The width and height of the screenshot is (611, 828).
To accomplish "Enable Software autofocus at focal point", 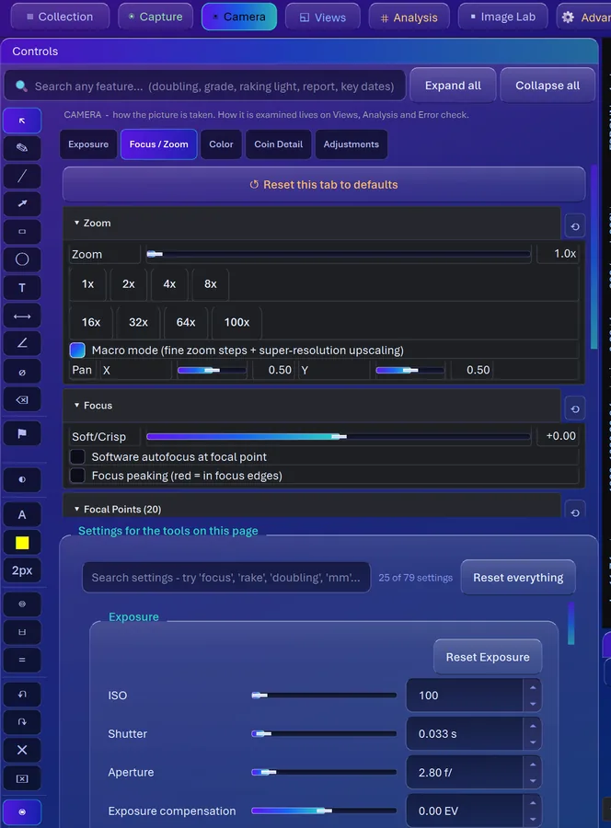I will tap(77, 456).
